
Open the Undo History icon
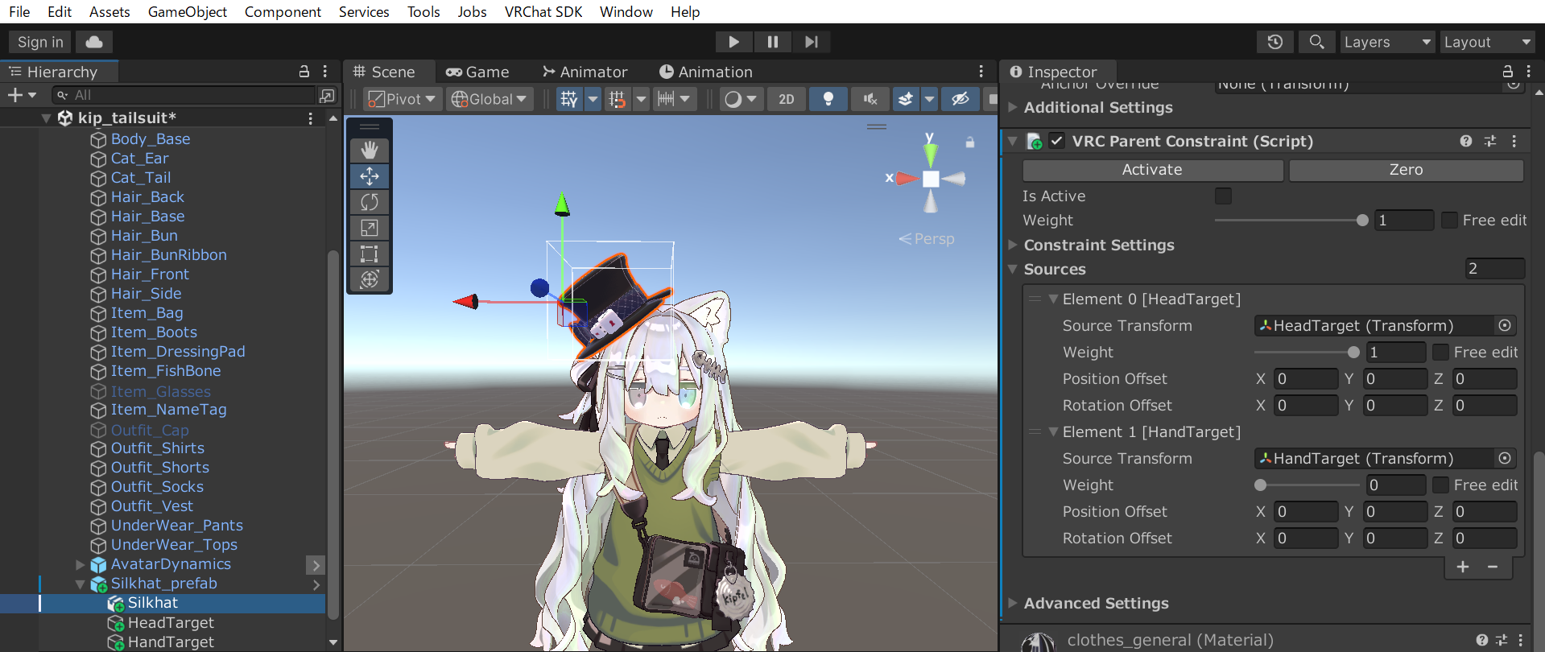tap(1275, 42)
